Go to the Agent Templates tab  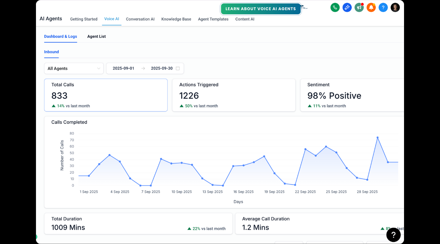pyautogui.click(x=213, y=19)
